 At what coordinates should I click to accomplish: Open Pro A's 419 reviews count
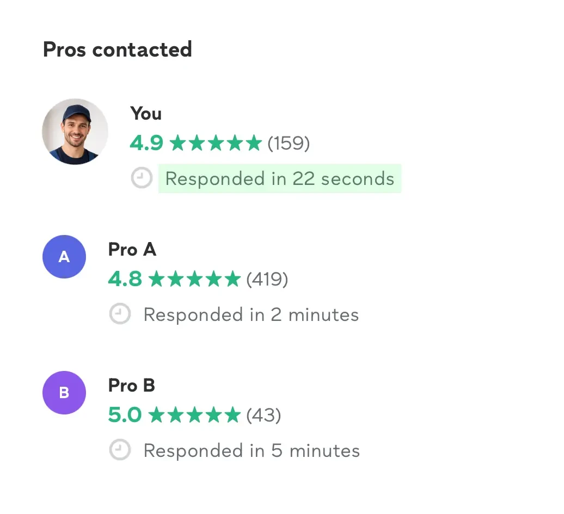(x=267, y=279)
